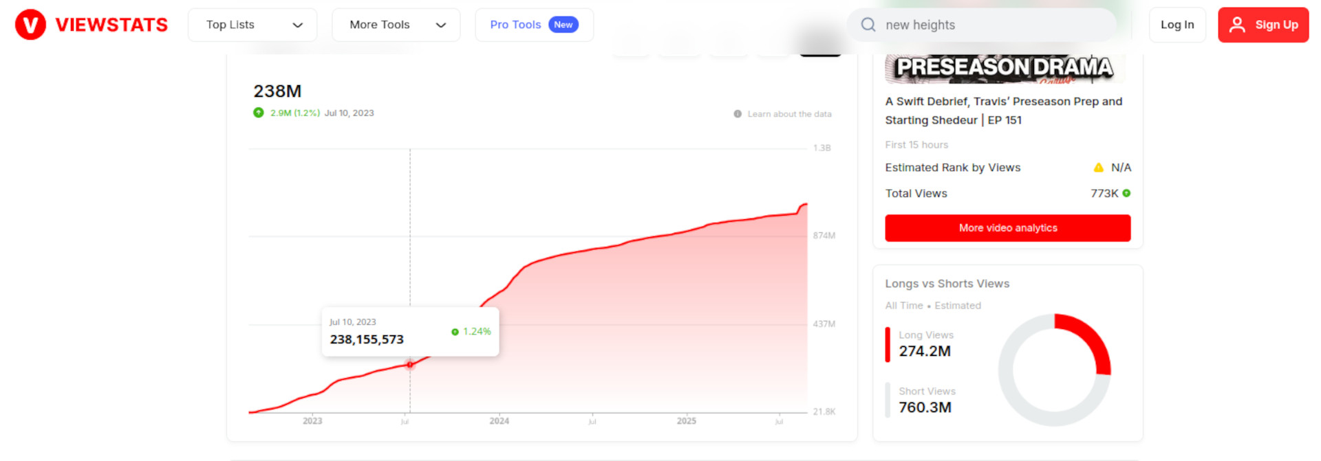Click the 238M headline value

tap(277, 91)
